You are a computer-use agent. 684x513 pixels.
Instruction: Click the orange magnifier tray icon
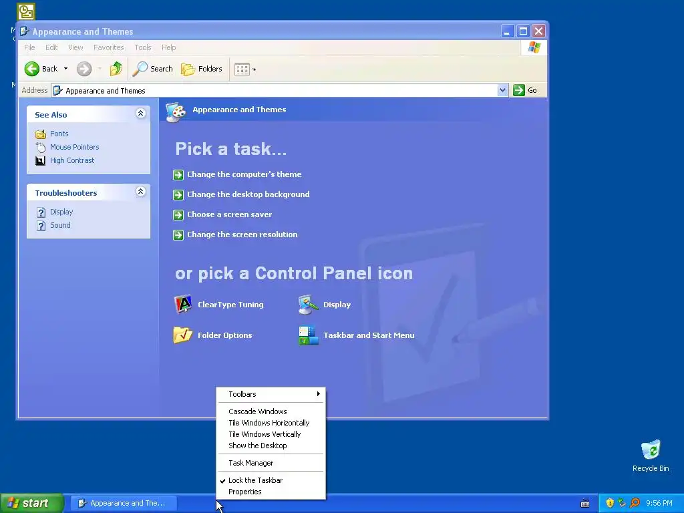coord(635,503)
